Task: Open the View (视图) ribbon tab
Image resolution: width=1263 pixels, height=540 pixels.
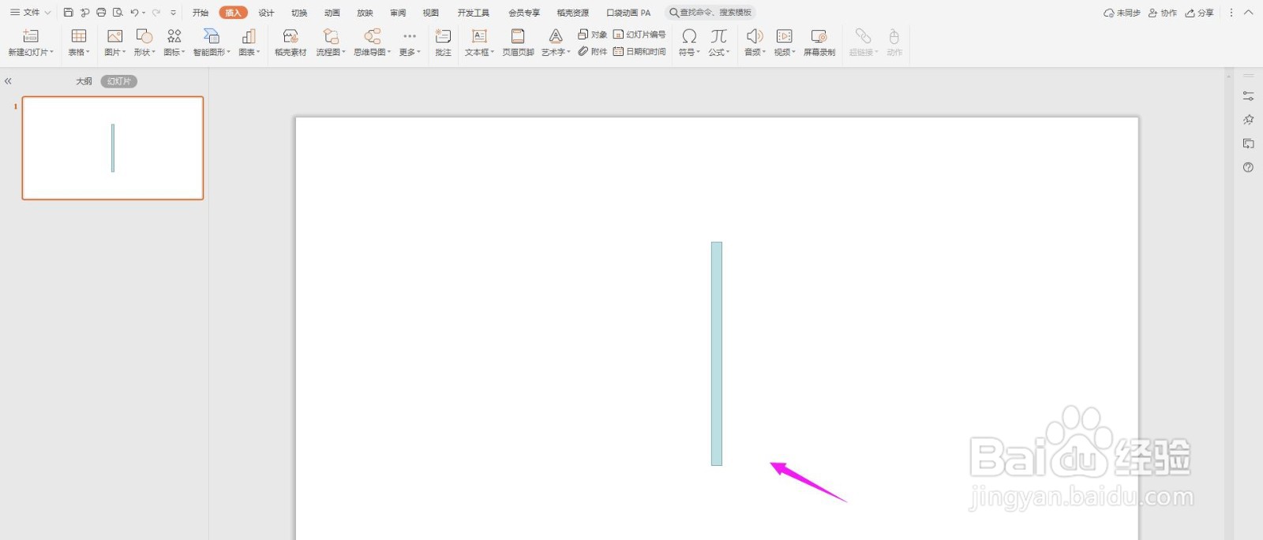Action: 430,13
